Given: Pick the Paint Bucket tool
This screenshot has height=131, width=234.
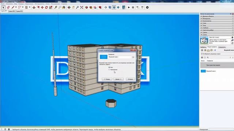Looking at the screenshot, I should pyautogui.click(x=64, y=7).
